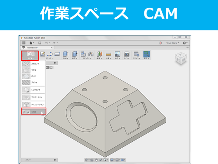Click the Orbit navigation icon
The width and height of the screenshot is (218, 164).
(x=86, y=160)
